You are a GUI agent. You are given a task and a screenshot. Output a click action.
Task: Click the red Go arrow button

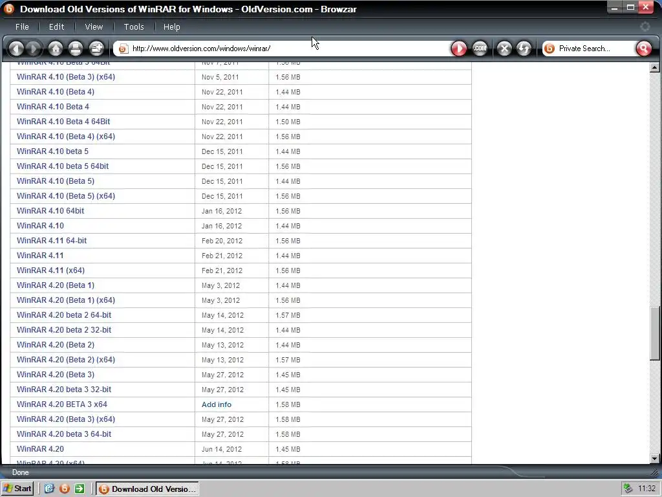(x=459, y=49)
